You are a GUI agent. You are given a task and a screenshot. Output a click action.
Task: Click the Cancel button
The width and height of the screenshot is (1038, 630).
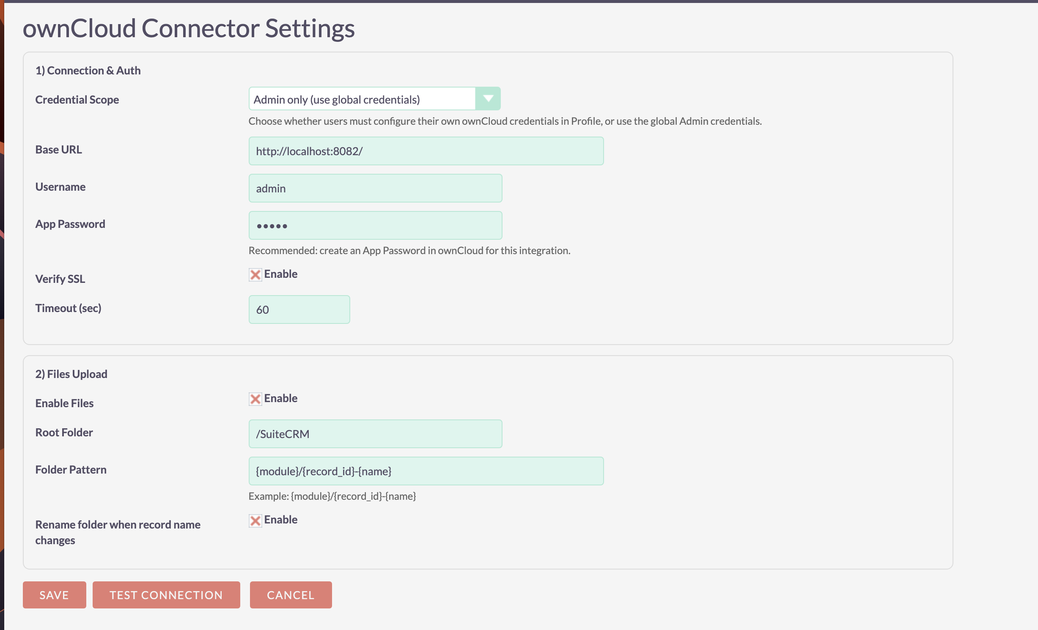[x=291, y=595]
